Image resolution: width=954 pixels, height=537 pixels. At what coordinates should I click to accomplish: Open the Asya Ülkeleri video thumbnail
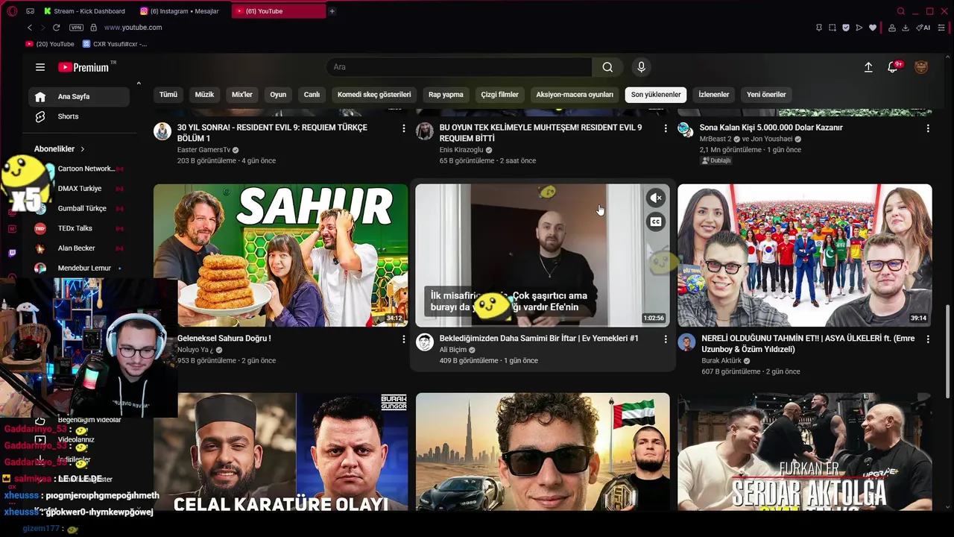tap(805, 255)
